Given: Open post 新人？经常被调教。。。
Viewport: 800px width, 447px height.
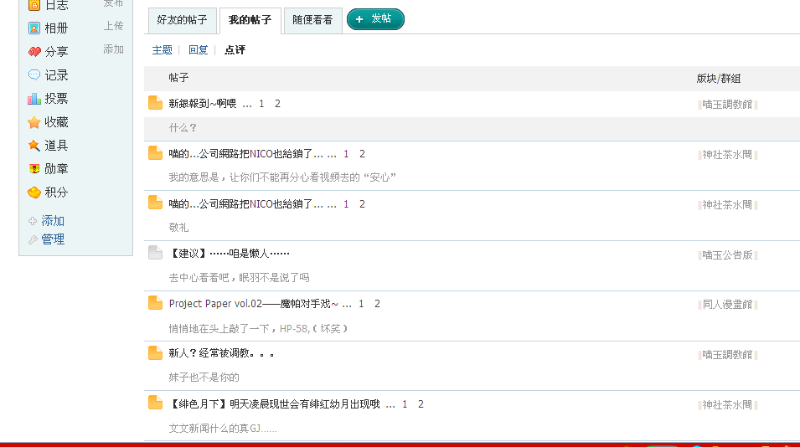Looking at the screenshot, I should click(221, 353).
